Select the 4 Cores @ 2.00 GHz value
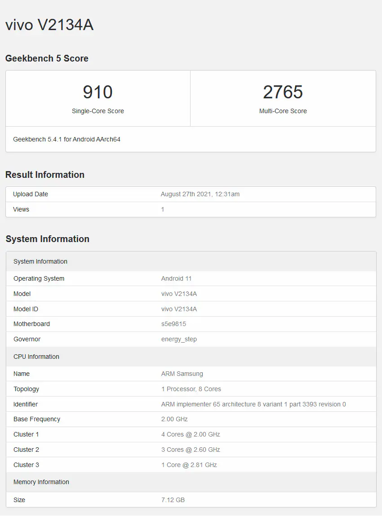382x516 pixels. [191, 434]
